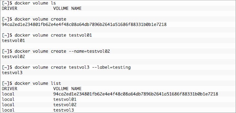Viewport: 236px width, 113px height.
Task: Click the testvol3 output under create command
Action: [x=12, y=73]
